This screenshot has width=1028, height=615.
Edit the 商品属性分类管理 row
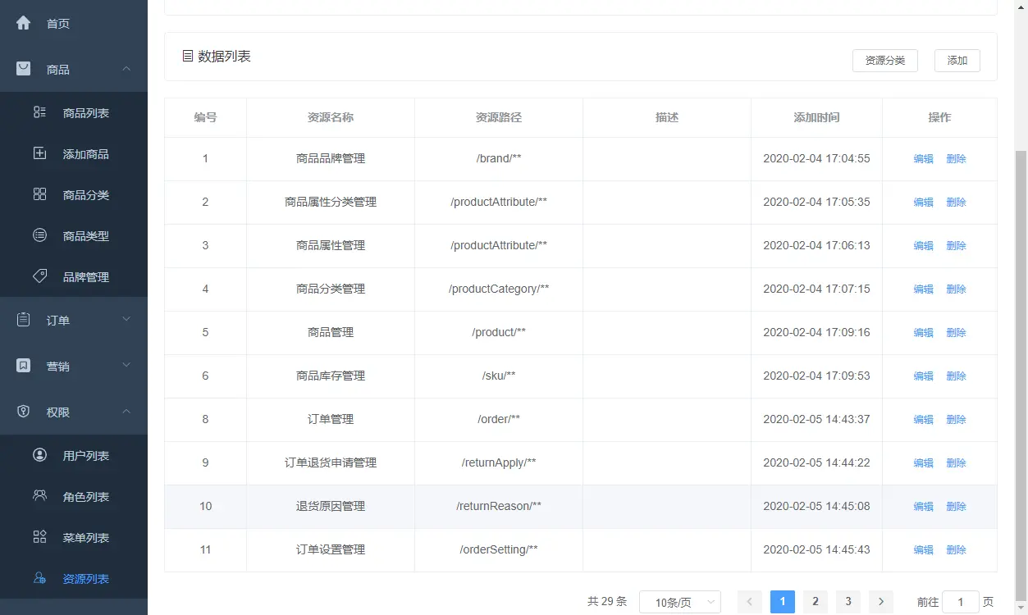tap(924, 203)
